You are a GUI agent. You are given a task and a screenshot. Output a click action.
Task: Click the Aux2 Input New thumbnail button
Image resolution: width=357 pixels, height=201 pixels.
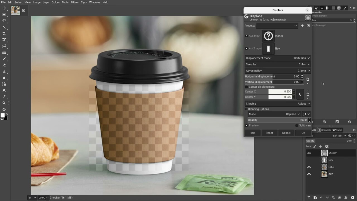[x=268, y=49]
